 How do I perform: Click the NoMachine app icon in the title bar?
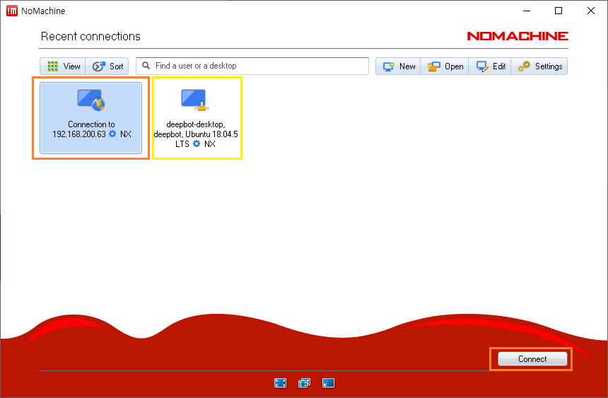click(x=12, y=11)
